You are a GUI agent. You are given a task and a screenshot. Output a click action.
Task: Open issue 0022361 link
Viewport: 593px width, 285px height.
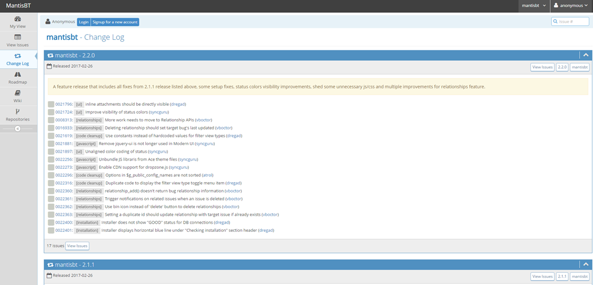pyautogui.click(x=64, y=198)
